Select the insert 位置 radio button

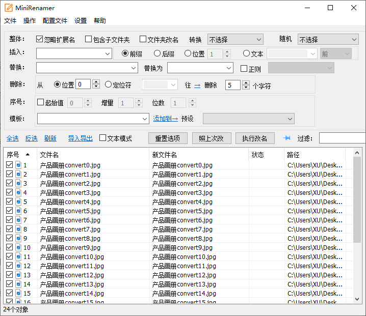[188, 53]
